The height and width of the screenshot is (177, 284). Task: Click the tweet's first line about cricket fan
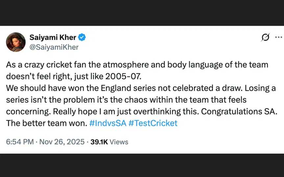point(137,65)
